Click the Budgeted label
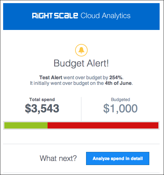Image resolution: width=164 pixels, height=175 pixels. (x=120, y=100)
